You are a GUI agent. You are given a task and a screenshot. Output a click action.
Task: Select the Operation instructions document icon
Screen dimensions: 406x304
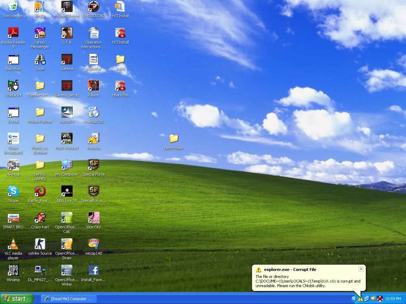pos(94,38)
